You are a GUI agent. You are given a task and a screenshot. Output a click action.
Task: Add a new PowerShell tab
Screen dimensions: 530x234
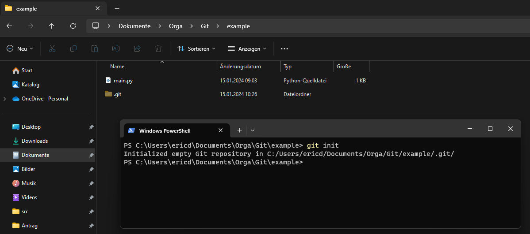click(x=239, y=130)
